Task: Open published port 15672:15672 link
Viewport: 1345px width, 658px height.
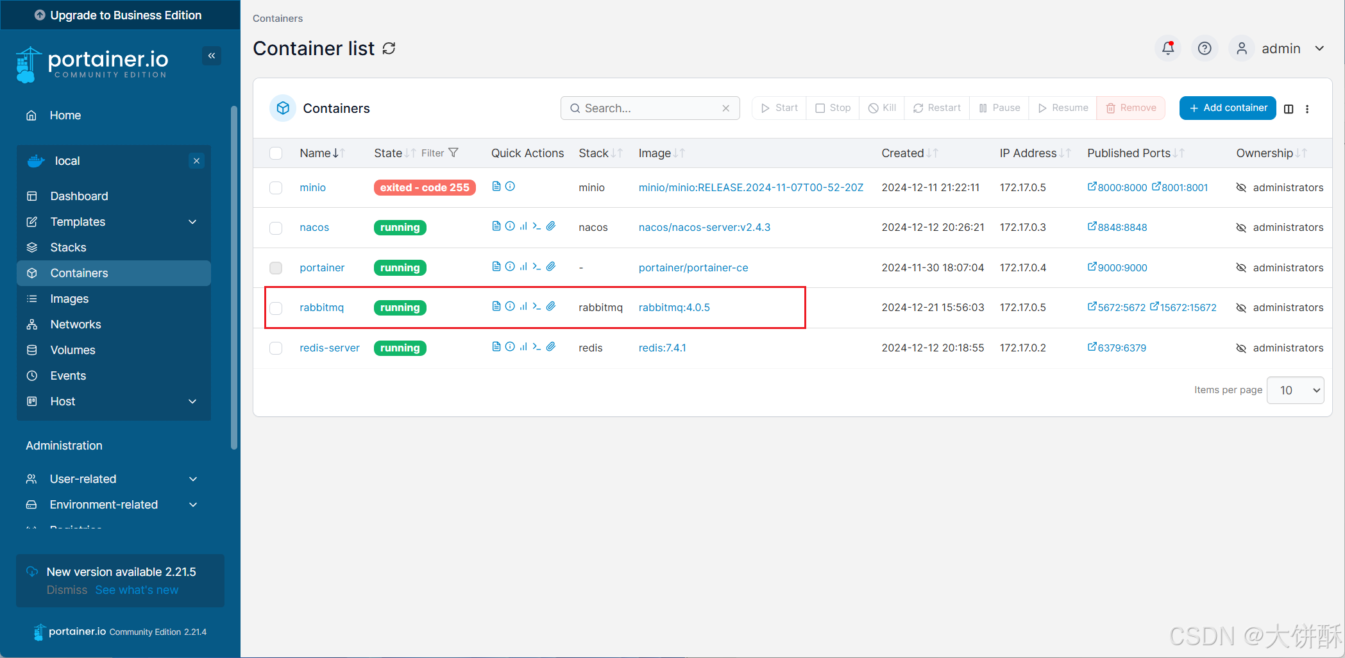Action: click(x=1183, y=307)
